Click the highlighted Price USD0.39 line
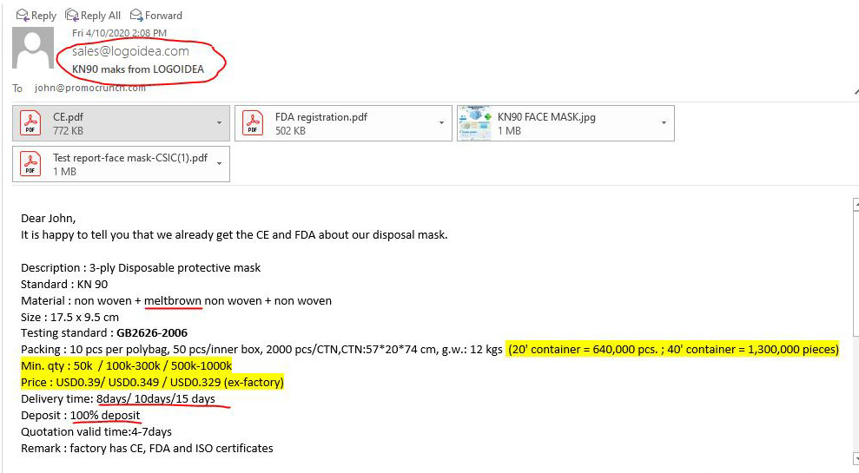Screen dimensions: 859x473 pyautogui.click(x=152, y=382)
